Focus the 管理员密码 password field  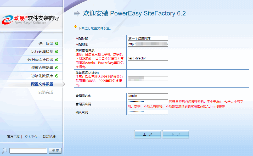point(148,102)
